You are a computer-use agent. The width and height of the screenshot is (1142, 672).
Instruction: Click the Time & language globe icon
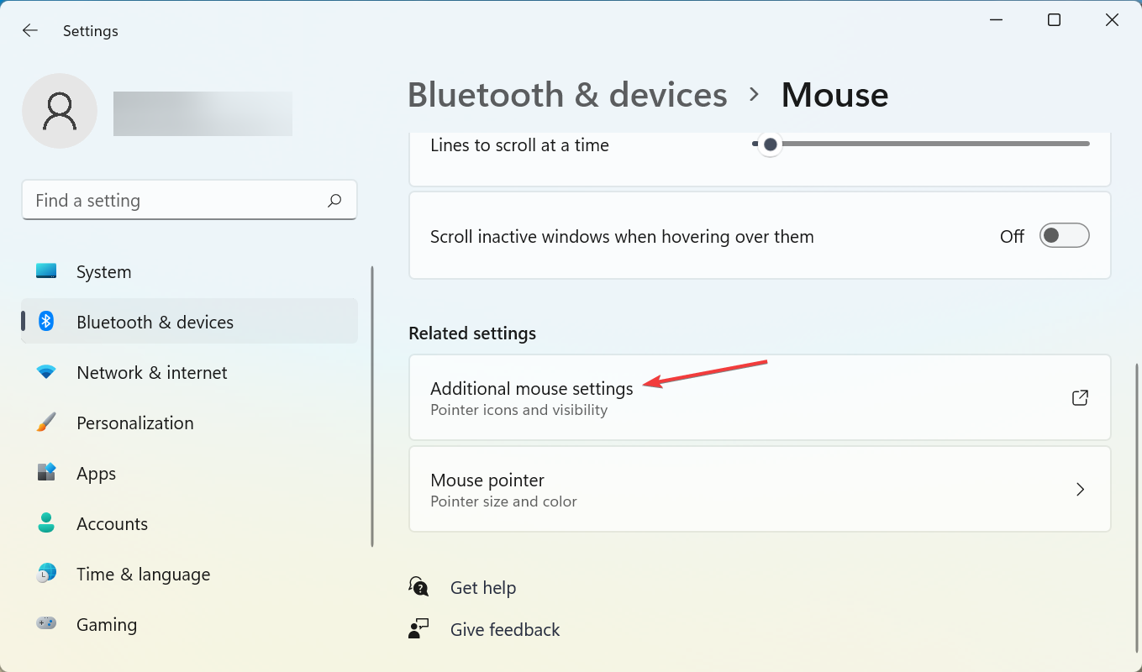[46, 574]
